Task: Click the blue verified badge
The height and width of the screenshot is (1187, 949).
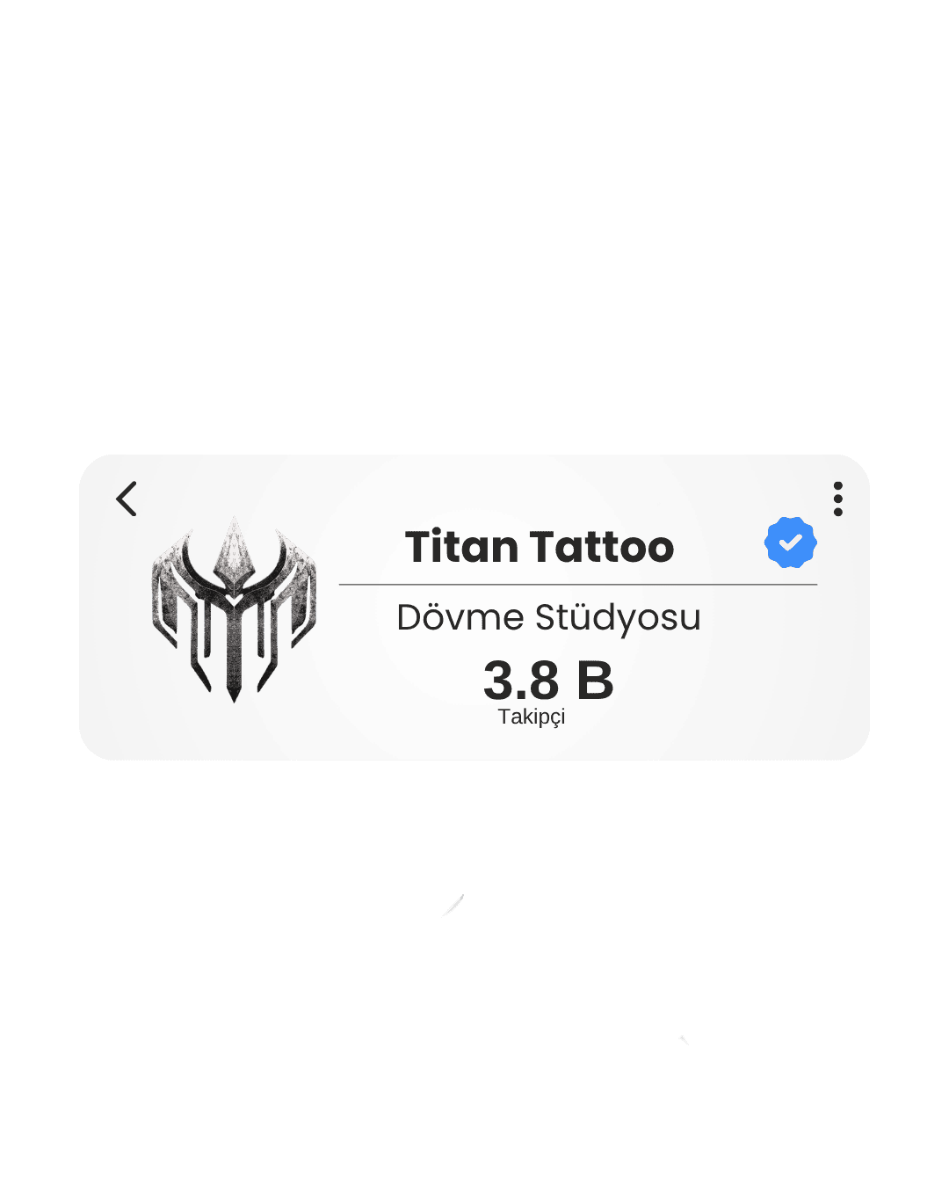Action: [x=791, y=542]
